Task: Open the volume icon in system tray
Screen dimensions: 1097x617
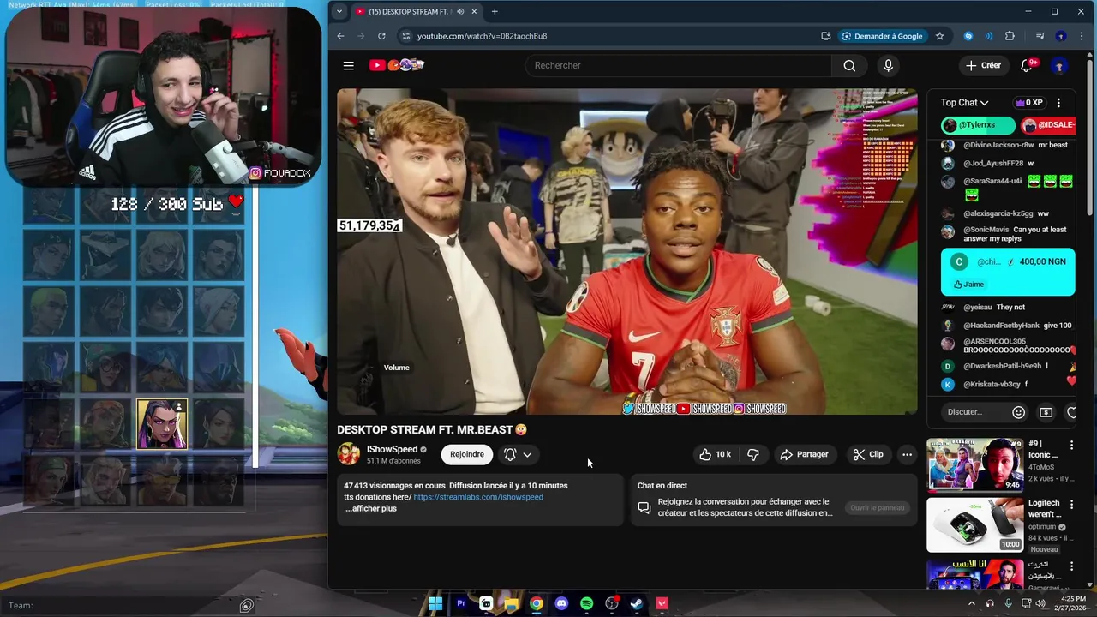Action: coord(1041,604)
